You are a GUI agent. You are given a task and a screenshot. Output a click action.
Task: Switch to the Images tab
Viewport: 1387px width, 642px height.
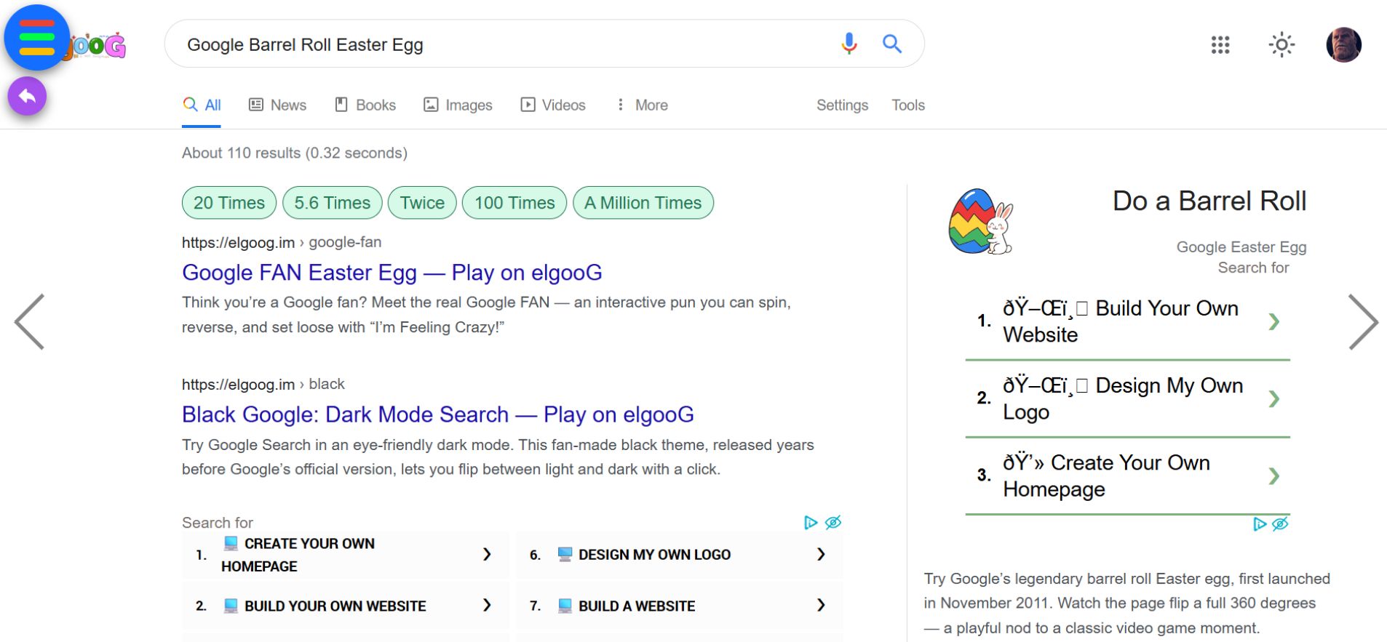tap(458, 105)
